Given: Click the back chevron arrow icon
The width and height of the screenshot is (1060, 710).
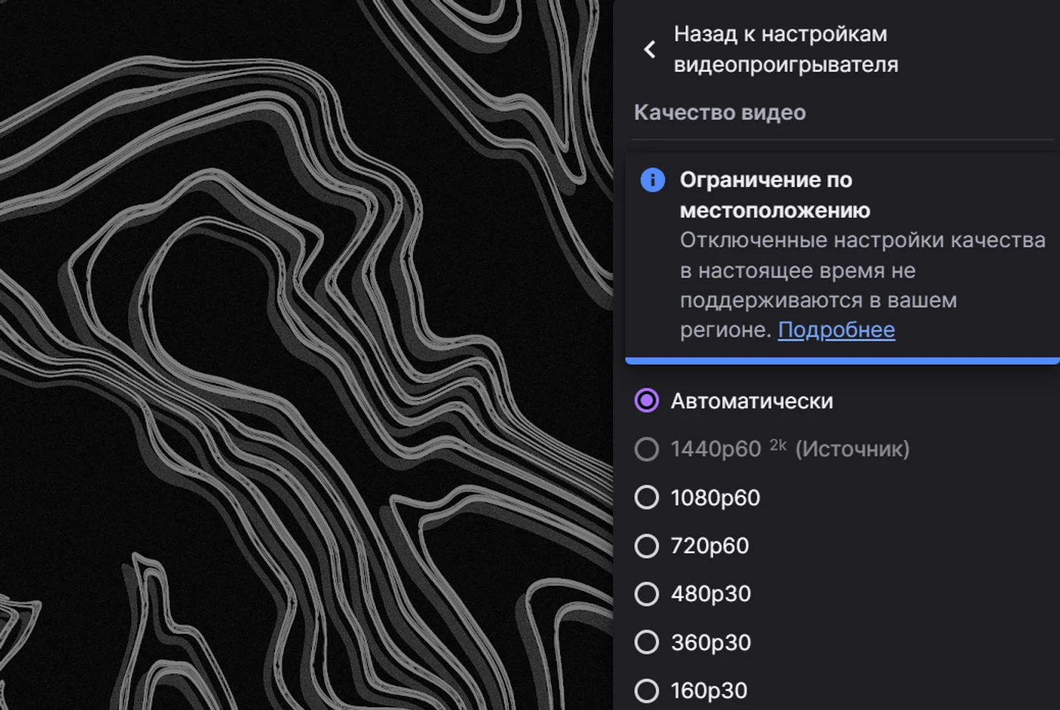Looking at the screenshot, I should pyautogui.click(x=650, y=49).
